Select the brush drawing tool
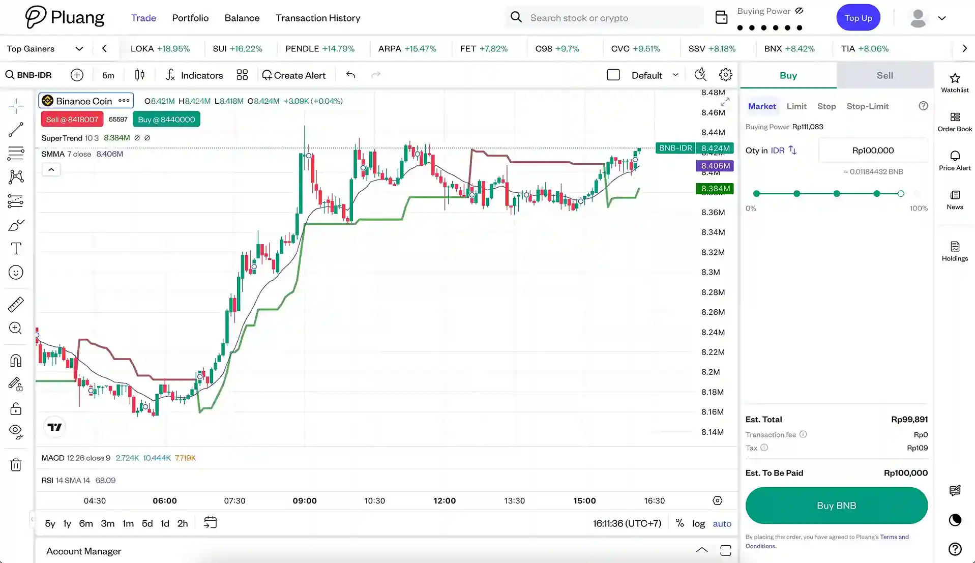This screenshot has width=975, height=563. pos(16,225)
